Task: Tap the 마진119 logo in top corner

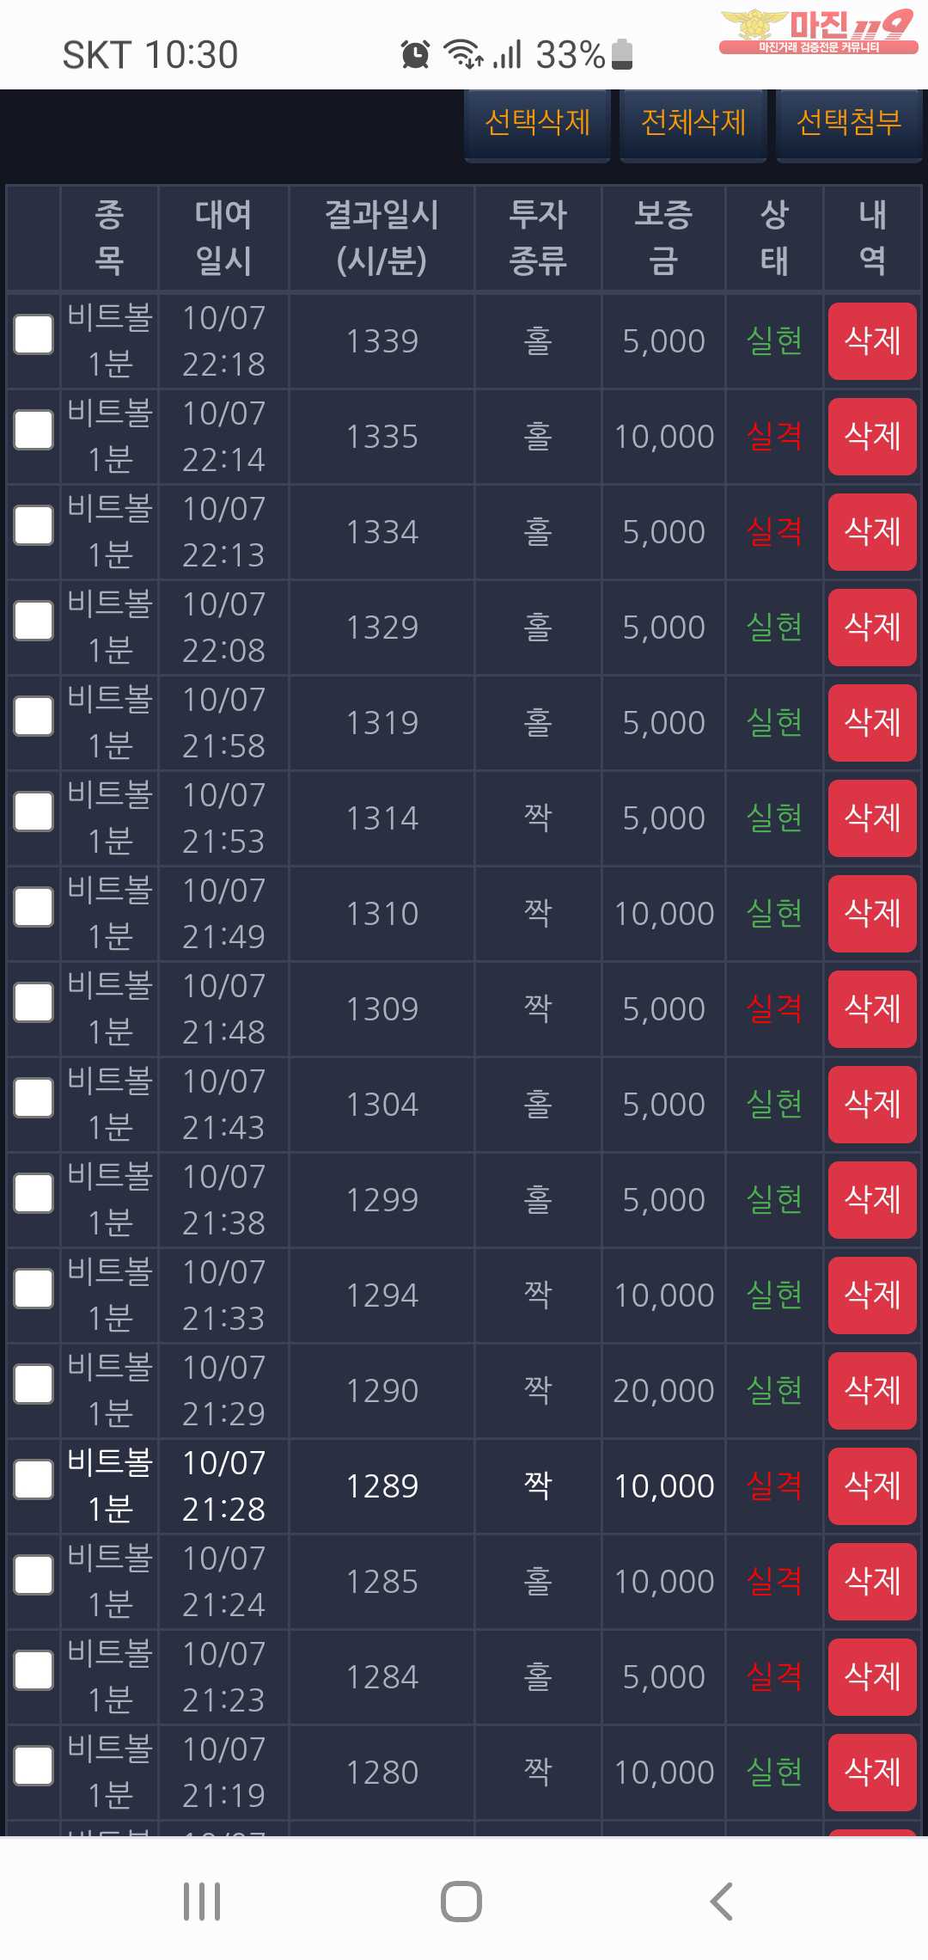Action: [x=817, y=32]
